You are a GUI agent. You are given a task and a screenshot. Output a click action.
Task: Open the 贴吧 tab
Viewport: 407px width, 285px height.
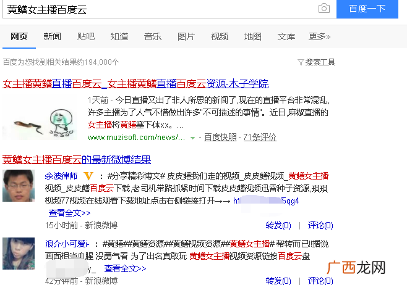coord(85,36)
